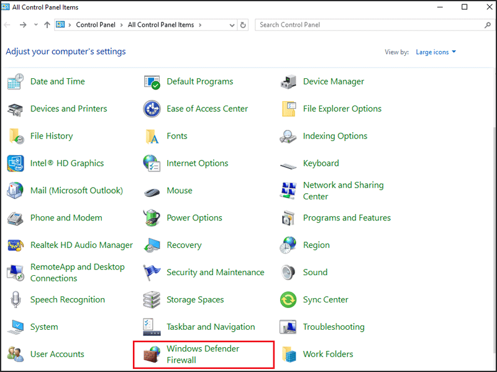
Task: Click the Security and Maintenance flag icon
Action: 152,273
